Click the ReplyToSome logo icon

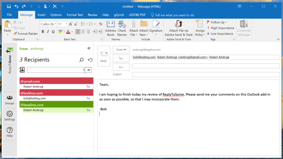tap(10, 51)
